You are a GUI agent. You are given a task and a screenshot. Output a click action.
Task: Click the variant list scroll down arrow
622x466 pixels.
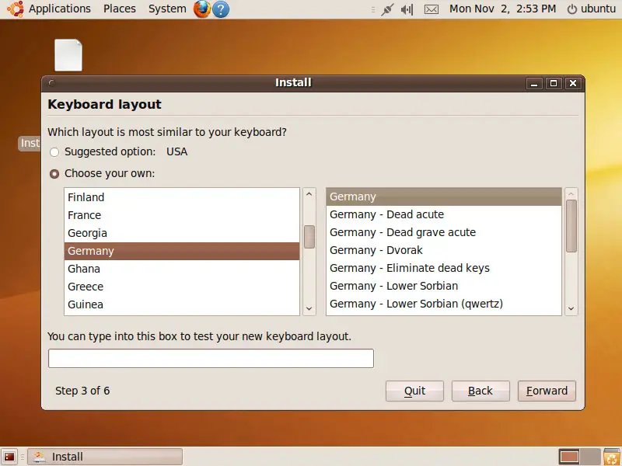point(571,308)
